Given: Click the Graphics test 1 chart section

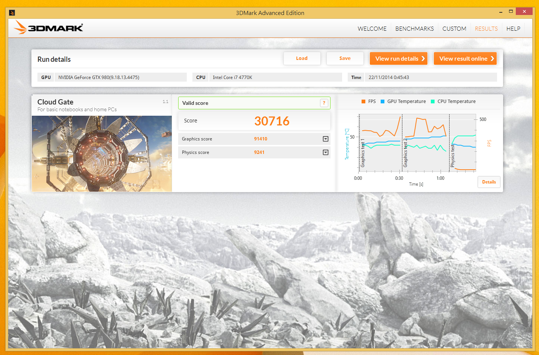Looking at the screenshot, I should 380,143.
